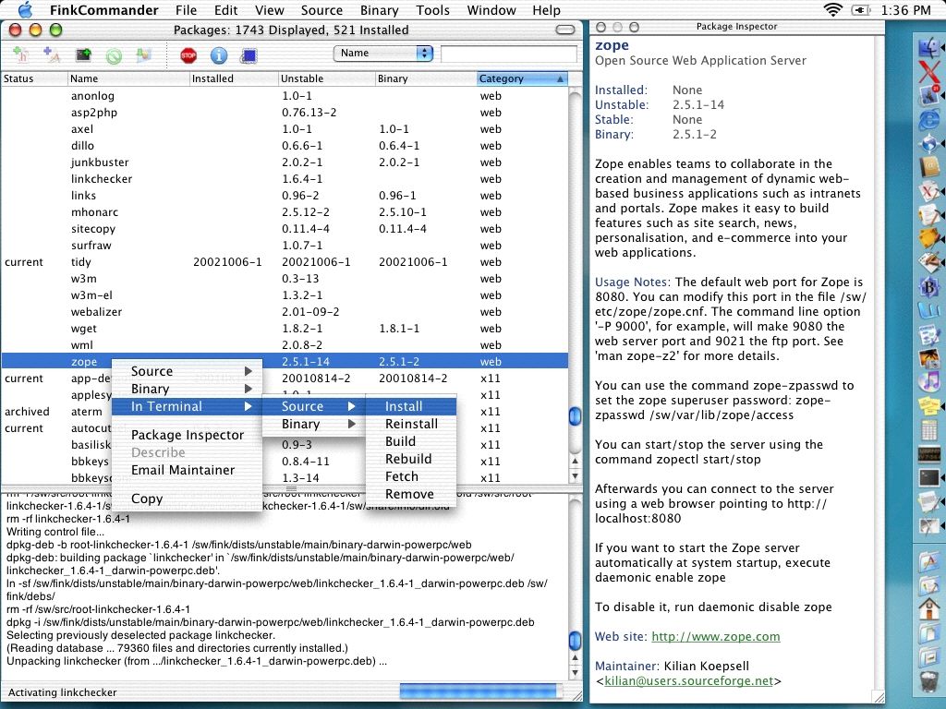Open the Home folder in dock

[x=929, y=608]
